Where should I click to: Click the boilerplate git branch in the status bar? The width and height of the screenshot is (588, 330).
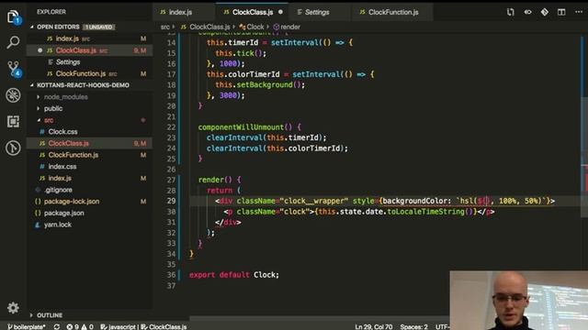(27, 326)
